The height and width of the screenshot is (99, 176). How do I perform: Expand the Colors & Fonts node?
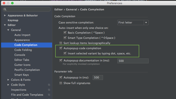[8, 80]
